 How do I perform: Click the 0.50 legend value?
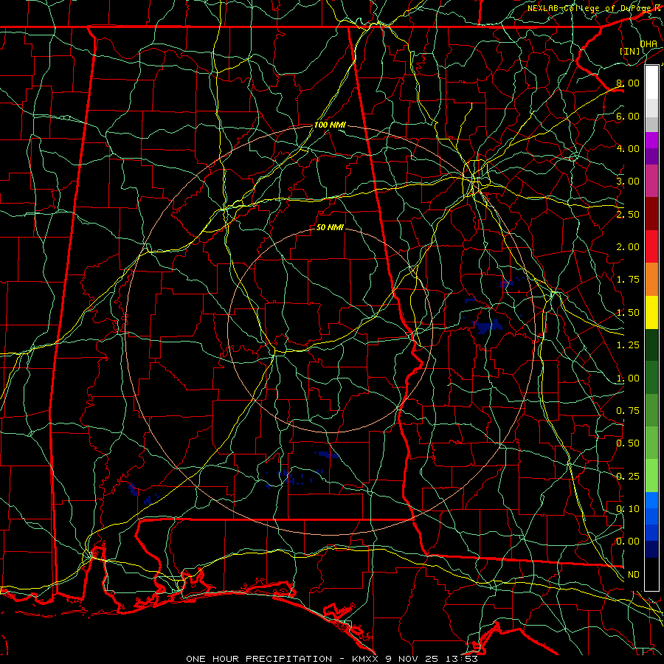628,443
